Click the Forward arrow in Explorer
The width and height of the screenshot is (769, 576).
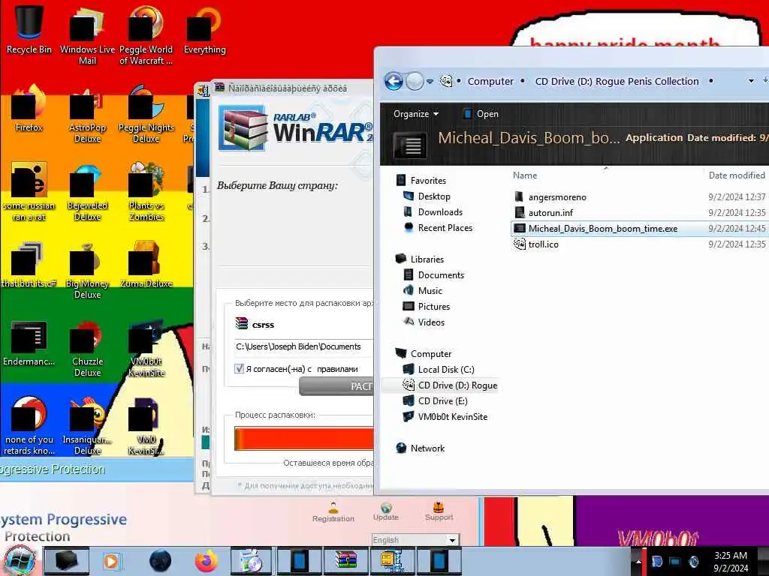click(x=415, y=81)
